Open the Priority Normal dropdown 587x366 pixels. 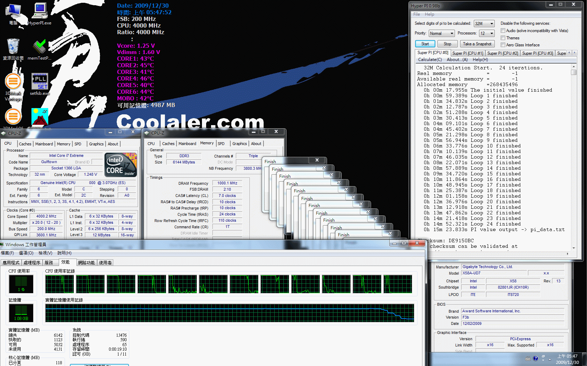coord(441,33)
